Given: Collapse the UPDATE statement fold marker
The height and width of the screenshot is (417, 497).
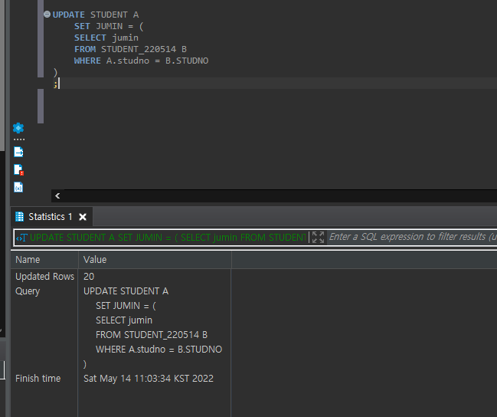Looking at the screenshot, I should pos(47,15).
